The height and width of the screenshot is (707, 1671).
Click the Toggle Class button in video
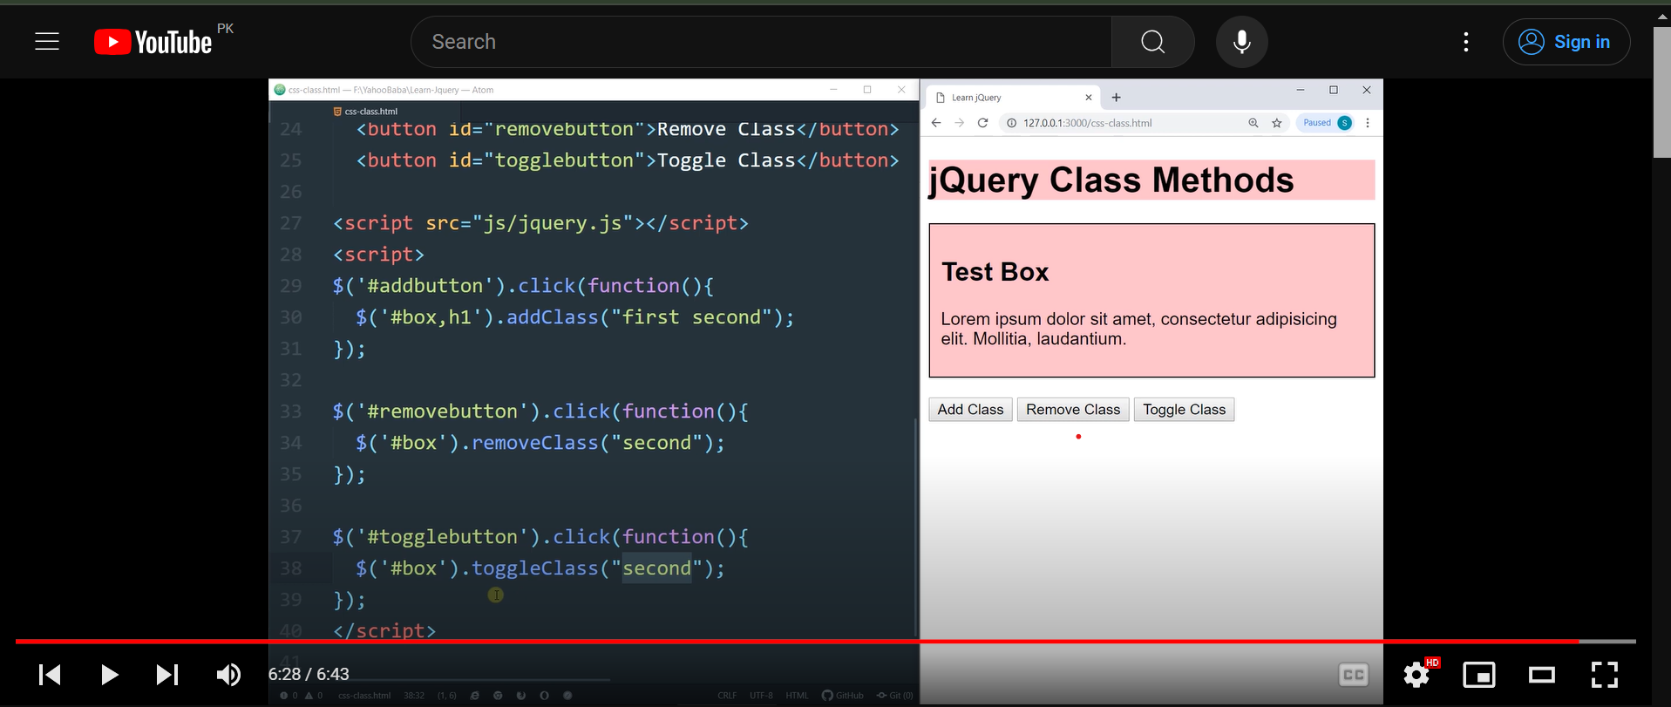(x=1184, y=410)
